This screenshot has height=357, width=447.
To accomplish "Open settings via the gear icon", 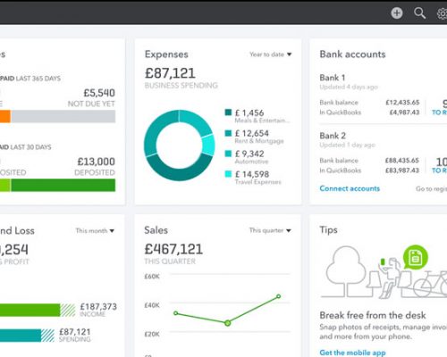I will 442,13.
